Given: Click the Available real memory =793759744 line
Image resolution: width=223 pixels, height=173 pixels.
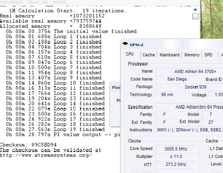Looking at the screenshot, I should pyautogui.click(x=51, y=21).
